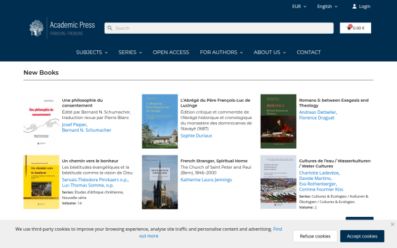
Task: Click subtitle Édité par Bernard N. Schumacher
Action: pos(97,112)
